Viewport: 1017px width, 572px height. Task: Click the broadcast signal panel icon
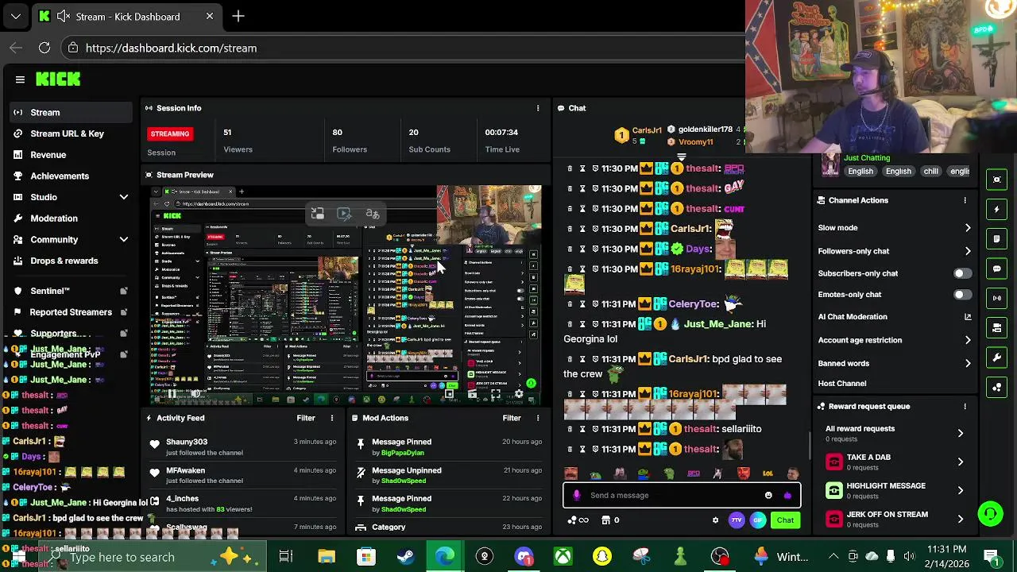click(x=997, y=298)
